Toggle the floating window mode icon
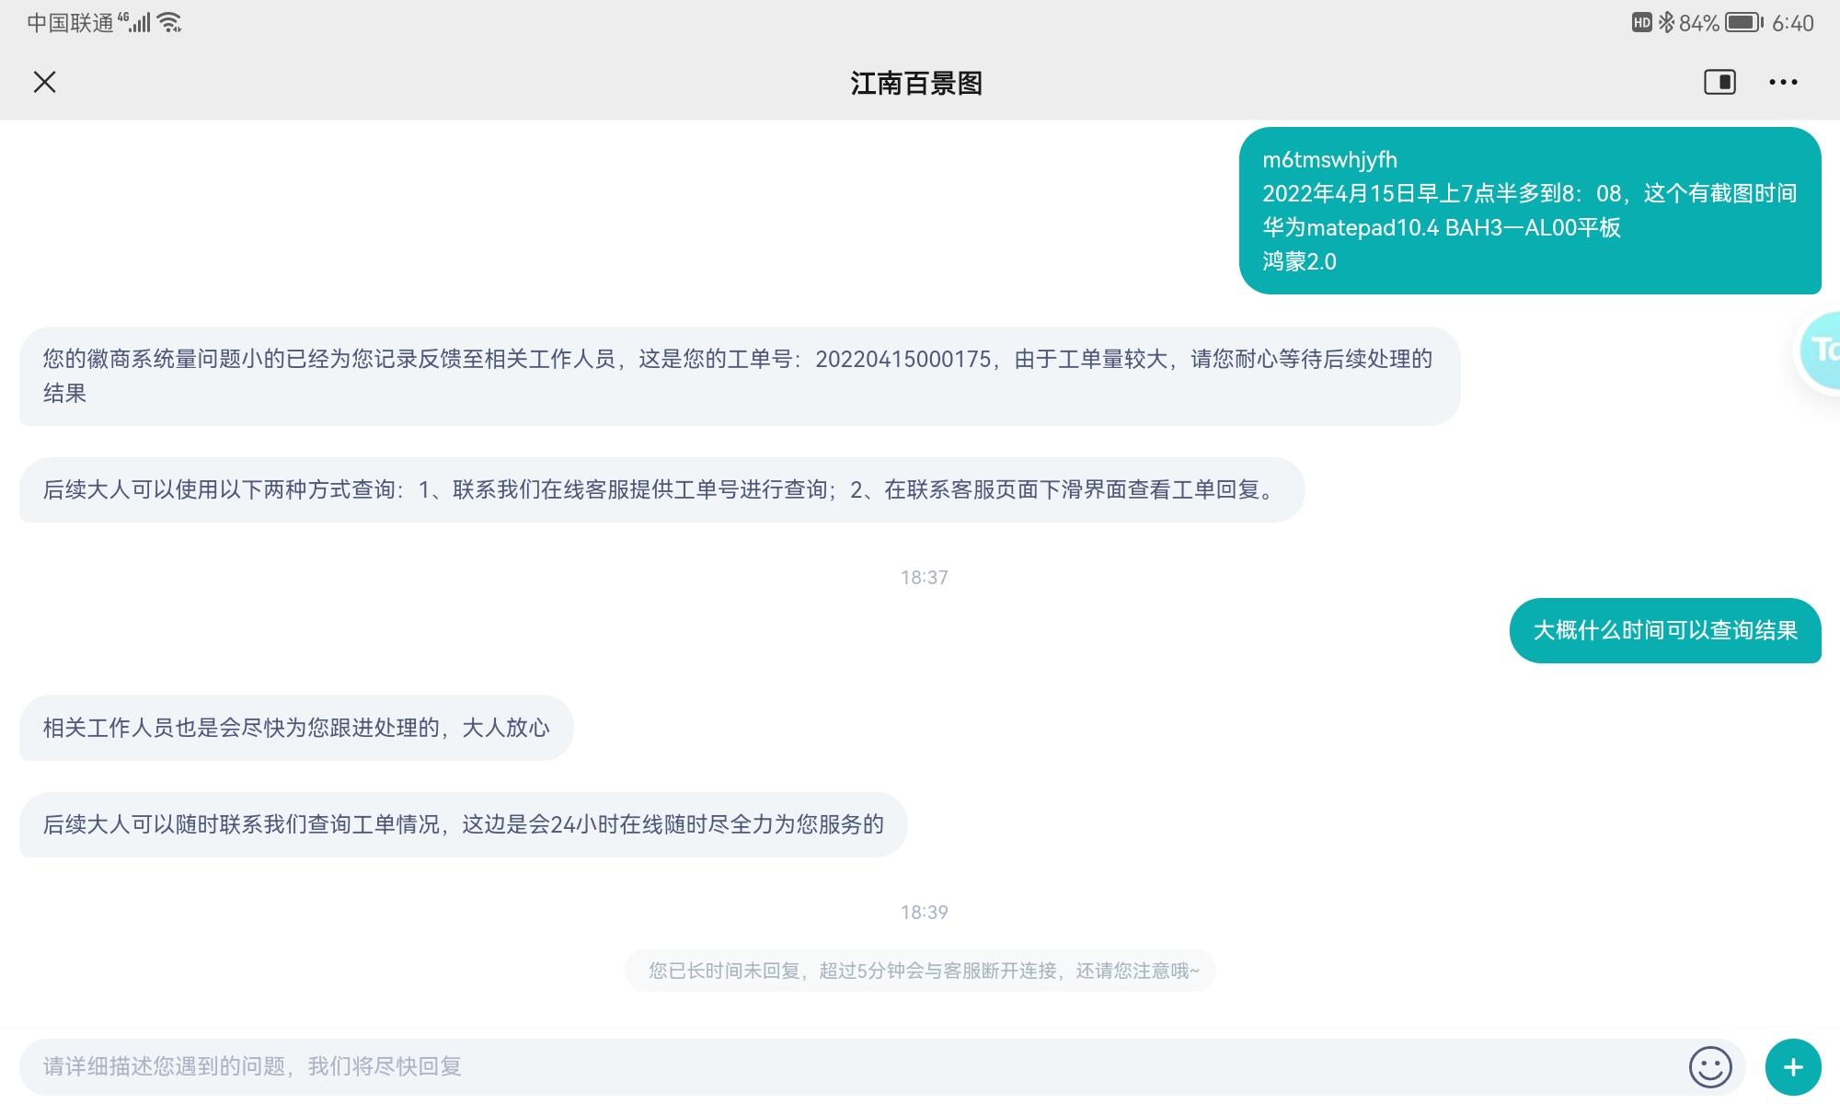This screenshot has height=1104, width=1840. pyautogui.click(x=1719, y=82)
